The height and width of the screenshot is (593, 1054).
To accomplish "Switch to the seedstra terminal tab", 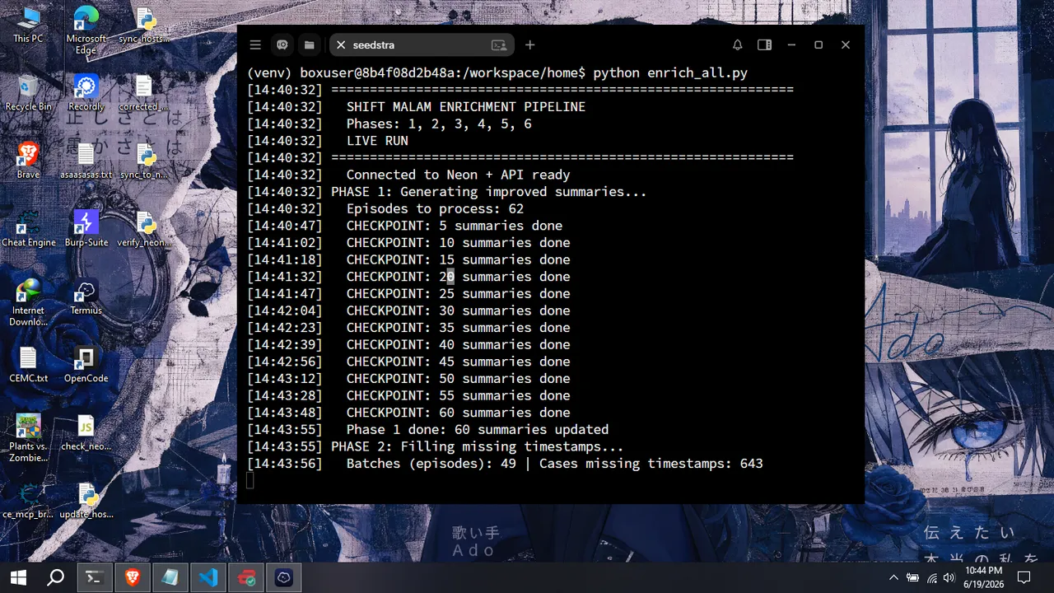I will pyautogui.click(x=422, y=45).
